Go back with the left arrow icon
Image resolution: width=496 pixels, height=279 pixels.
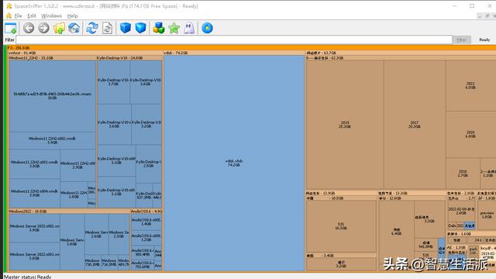click(x=29, y=28)
